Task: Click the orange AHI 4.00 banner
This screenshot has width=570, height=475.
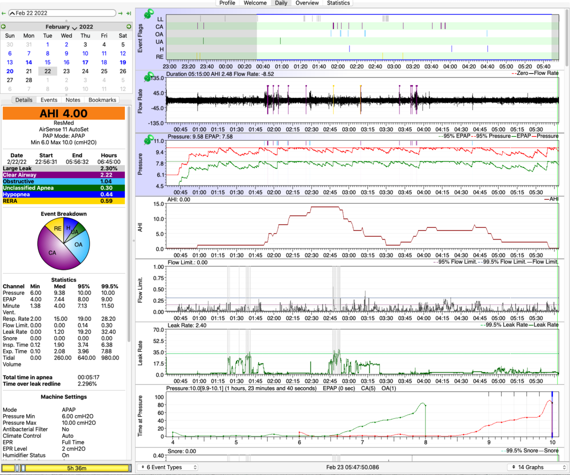Action: click(63, 113)
